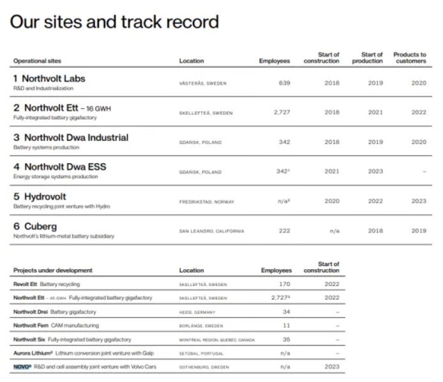Select employees value 342 for Dwa Industrial

[x=284, y=142]
